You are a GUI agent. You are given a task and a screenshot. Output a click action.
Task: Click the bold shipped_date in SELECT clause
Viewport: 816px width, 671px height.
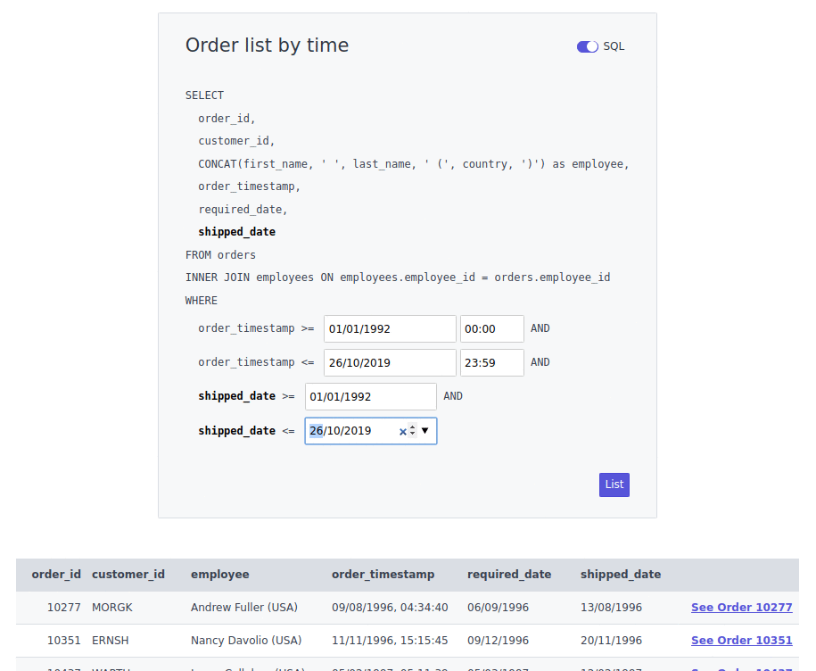tap(237, 232)
